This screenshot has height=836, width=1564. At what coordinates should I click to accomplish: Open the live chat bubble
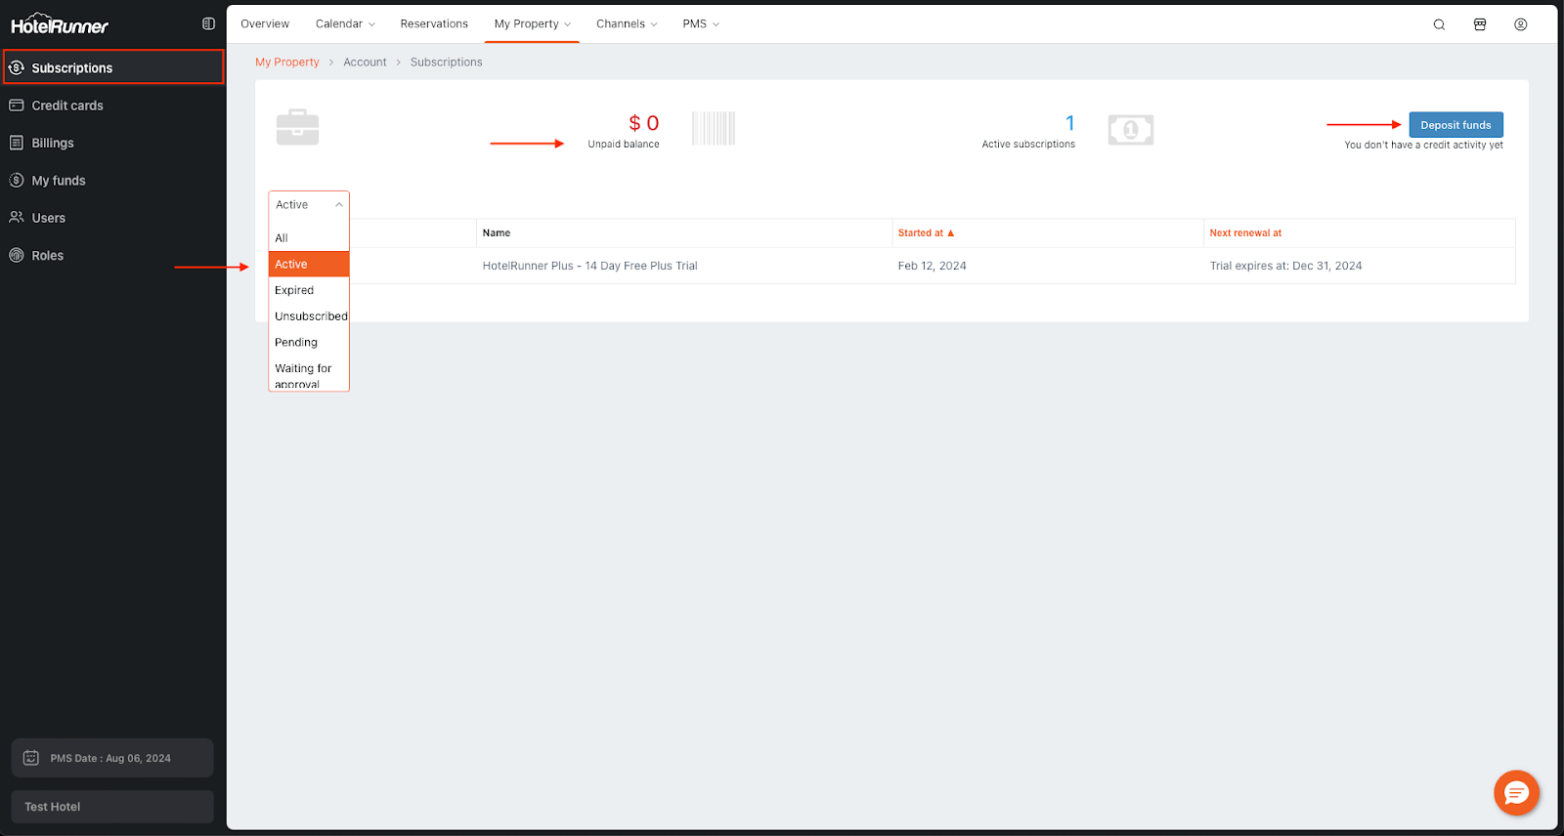tap(1516, 792)
